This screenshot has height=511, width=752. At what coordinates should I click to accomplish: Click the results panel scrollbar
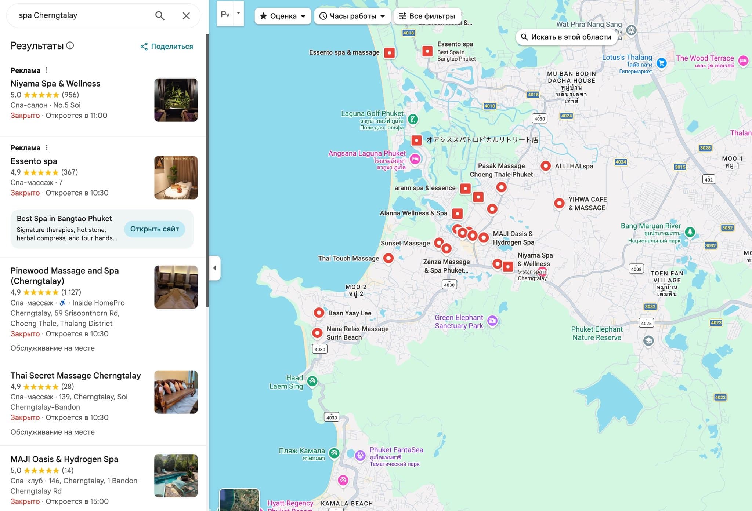click(x=207, y=171)
